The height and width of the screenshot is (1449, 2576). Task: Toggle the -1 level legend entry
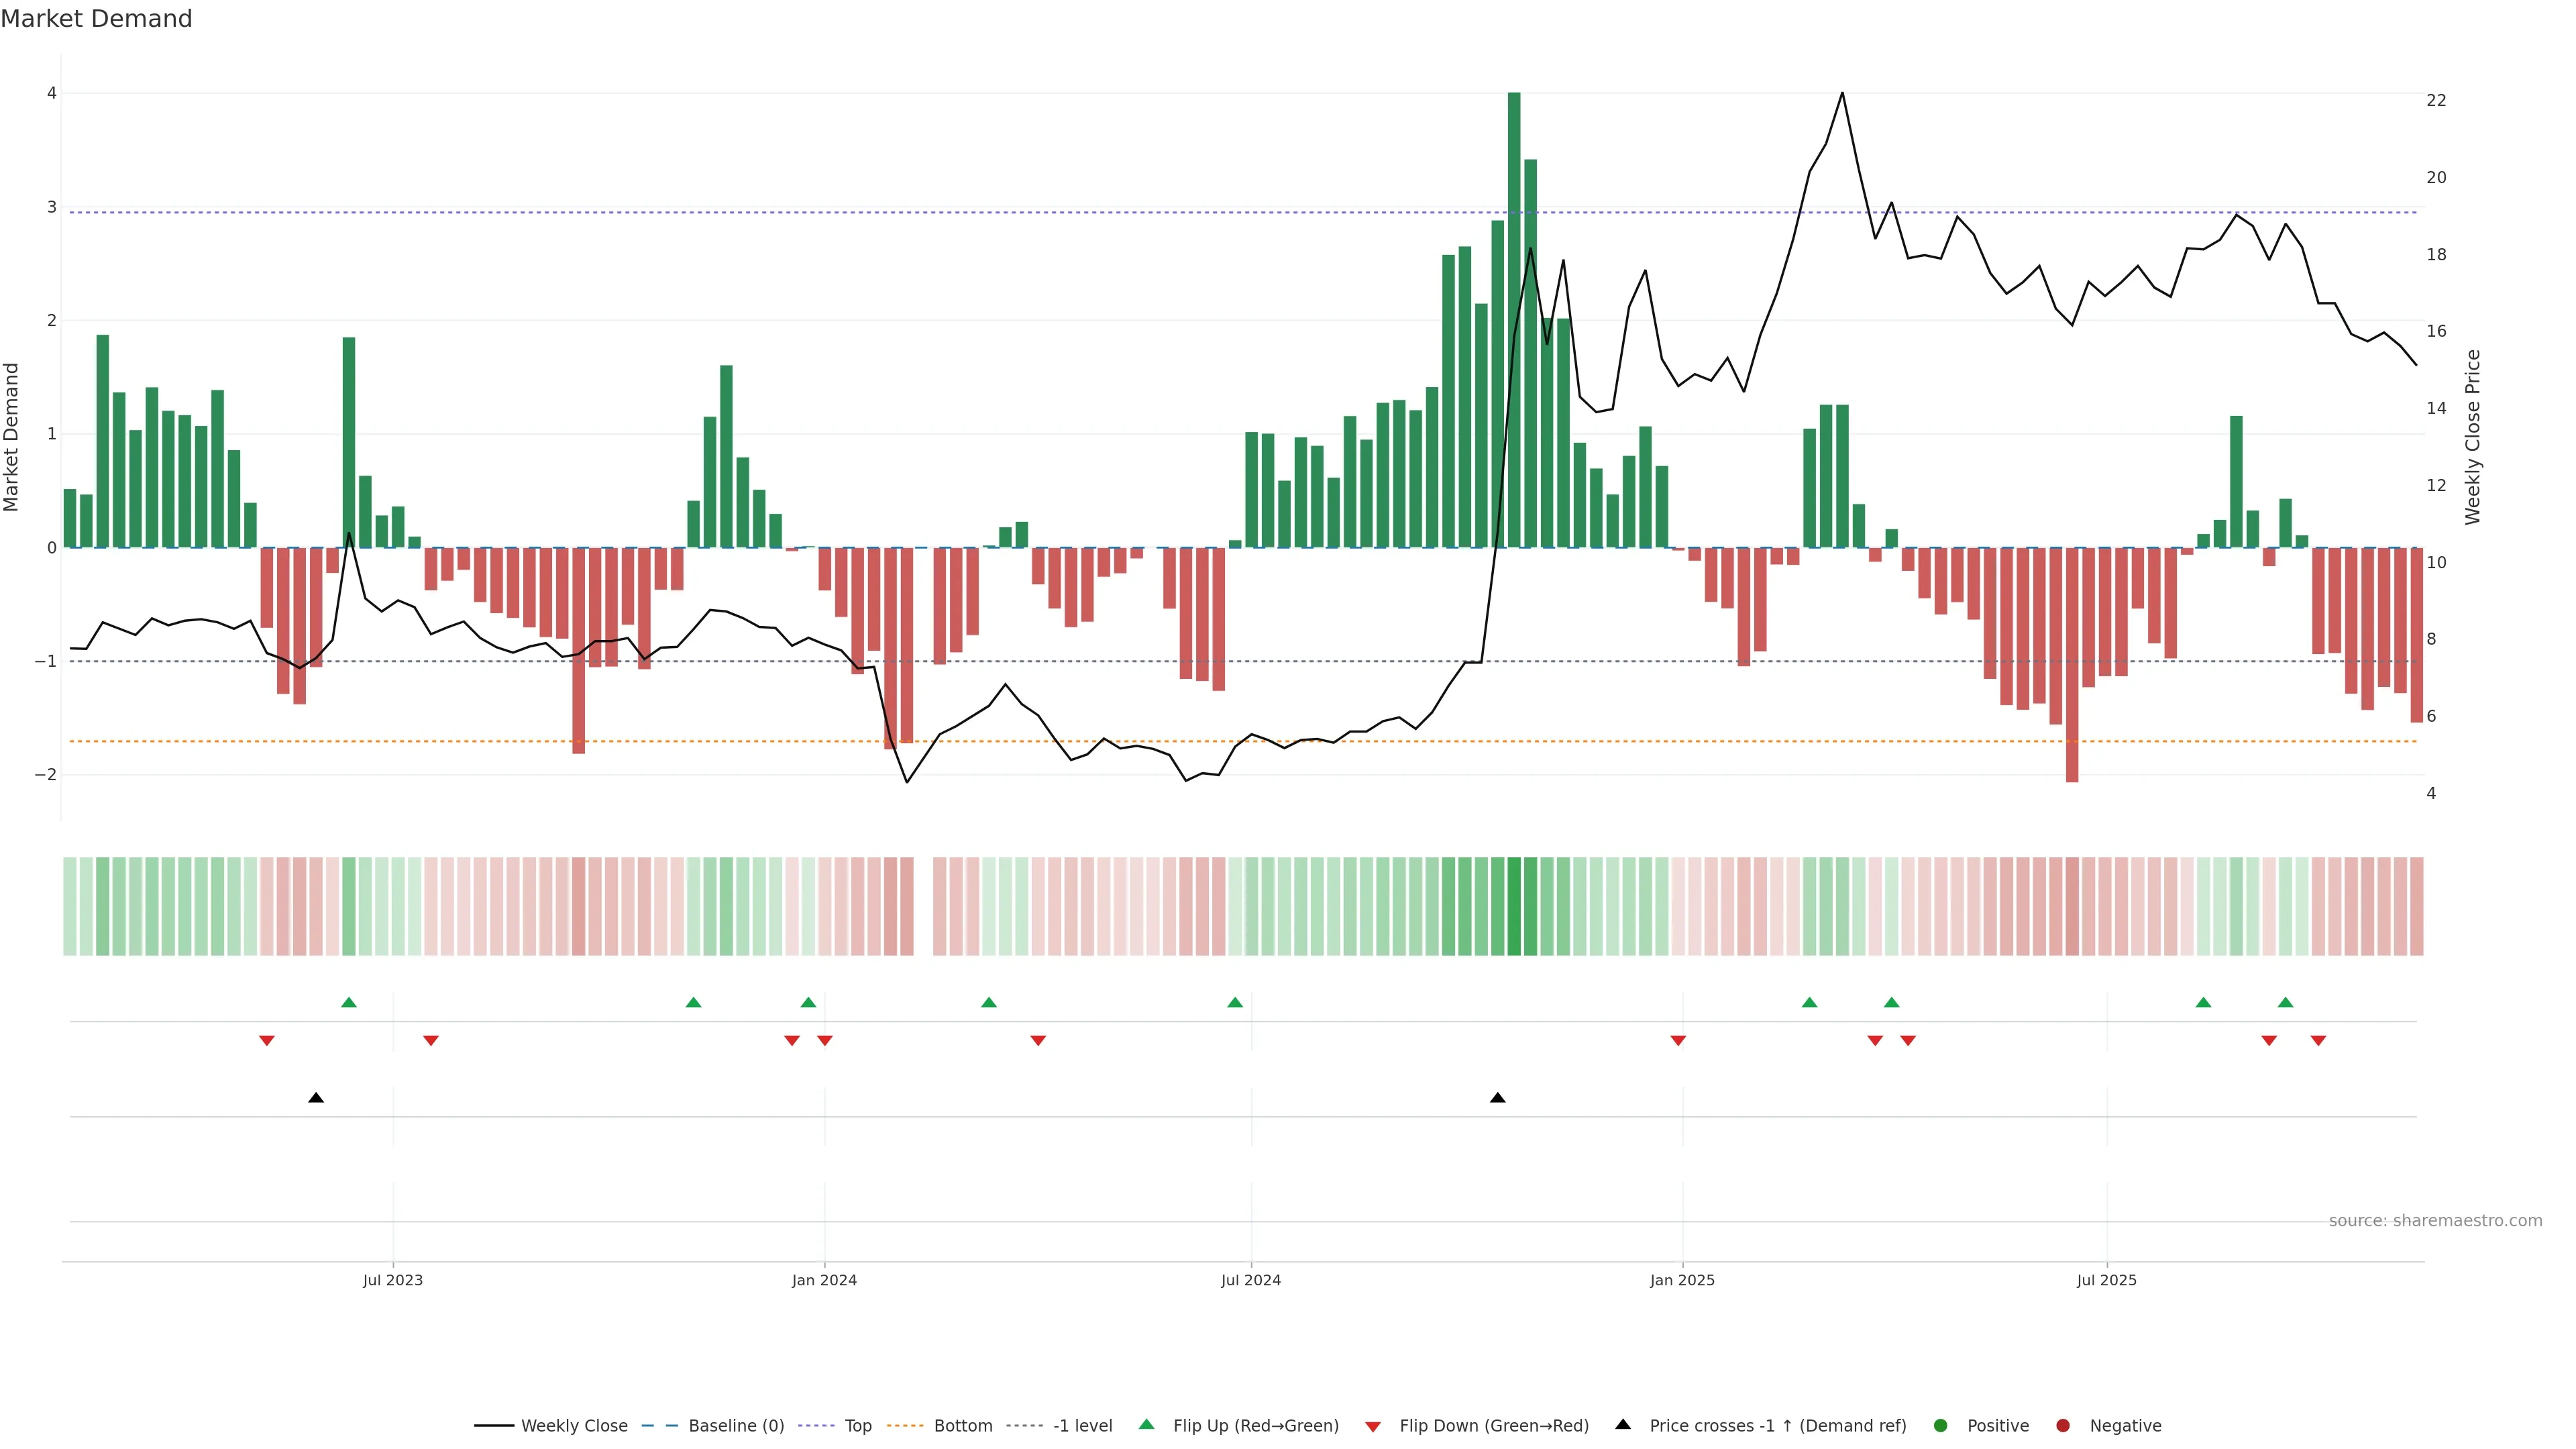(x=1082, y=1426)
